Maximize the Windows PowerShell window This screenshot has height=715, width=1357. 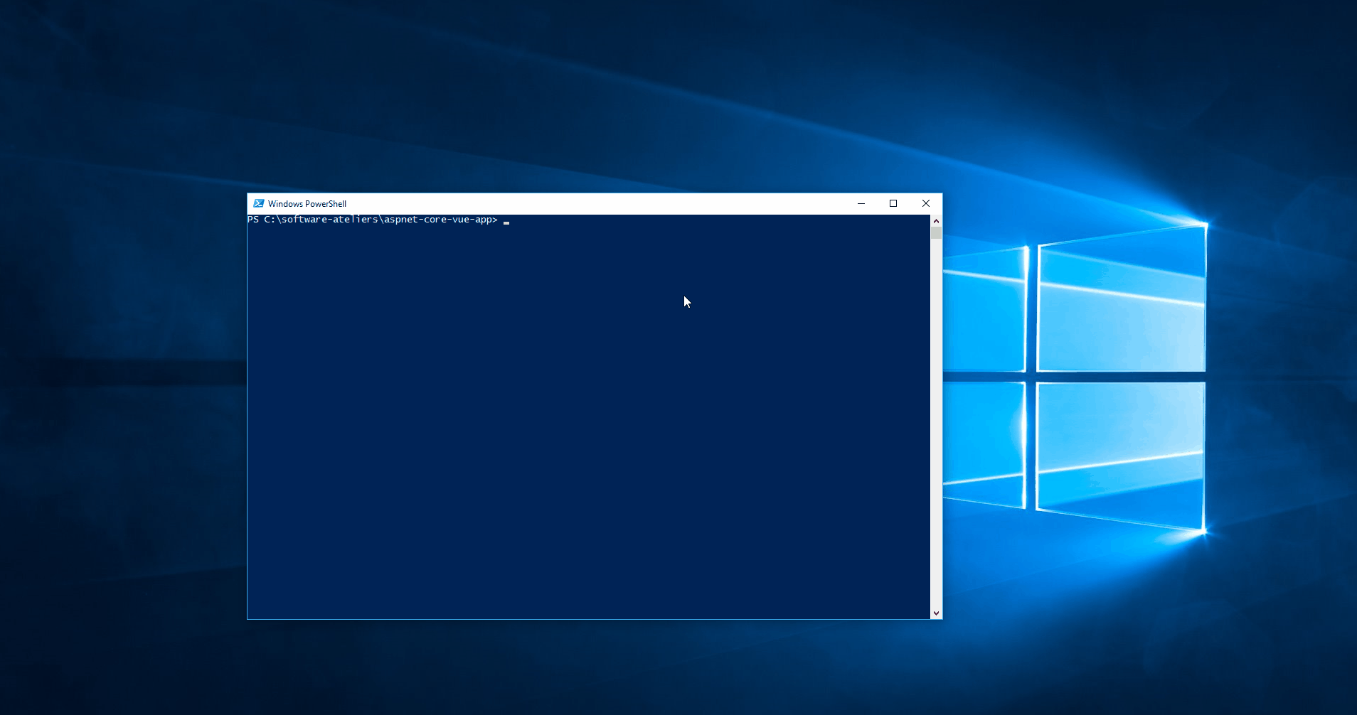tap(893, 203)
